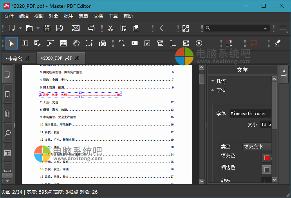The height and width of the screenshot is (198, 291).
Task: Open the New document dropdown arrow
Action: pyautogui.click(x=20, y=28)
